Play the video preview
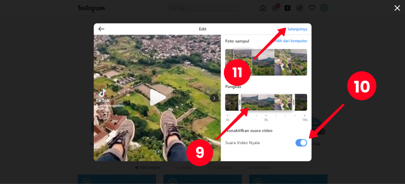The height and width of the screenshot is (184, 405). (x=157, y=98)
